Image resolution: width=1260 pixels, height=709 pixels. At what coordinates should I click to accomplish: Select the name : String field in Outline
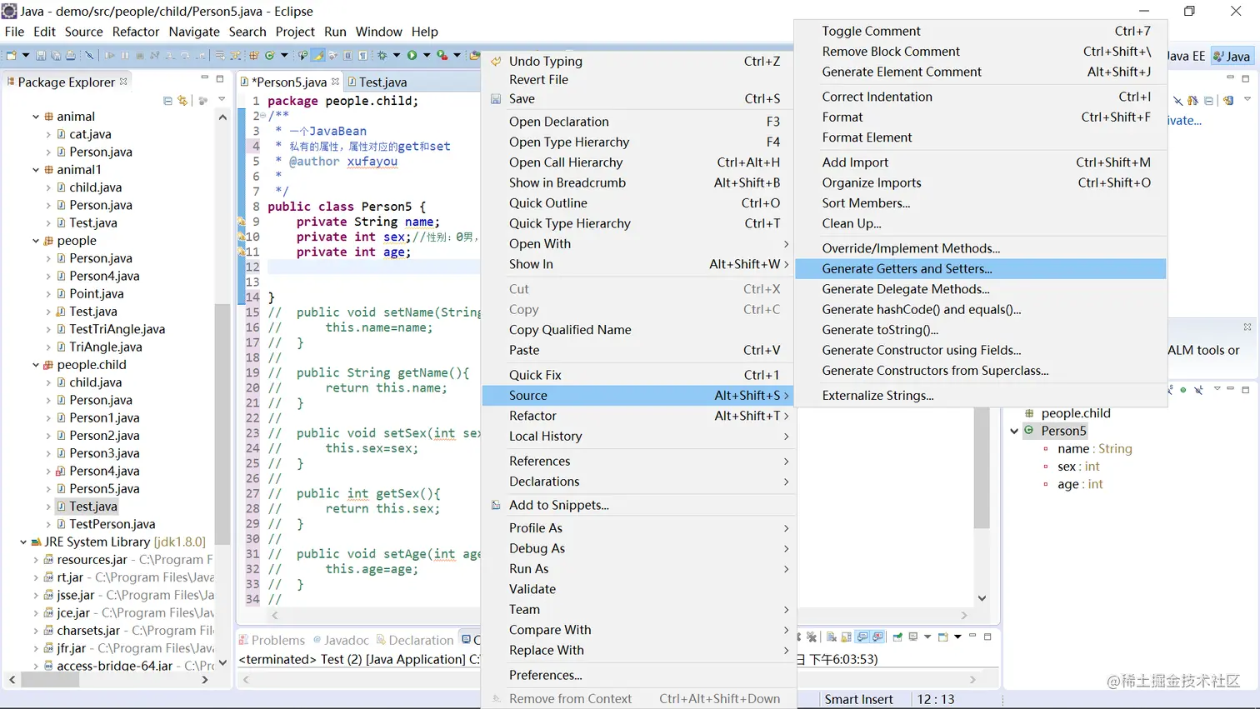[1094, 448]
